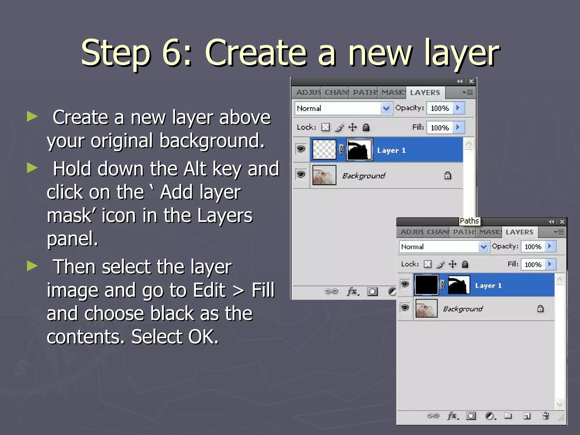This screenshot has width=580, height=435.
Task: Hide Background via eye in lower panel
Action: point(405,307)
